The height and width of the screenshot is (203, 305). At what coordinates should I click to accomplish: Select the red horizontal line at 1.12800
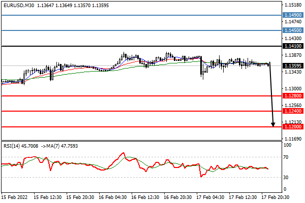coord(142,96)
